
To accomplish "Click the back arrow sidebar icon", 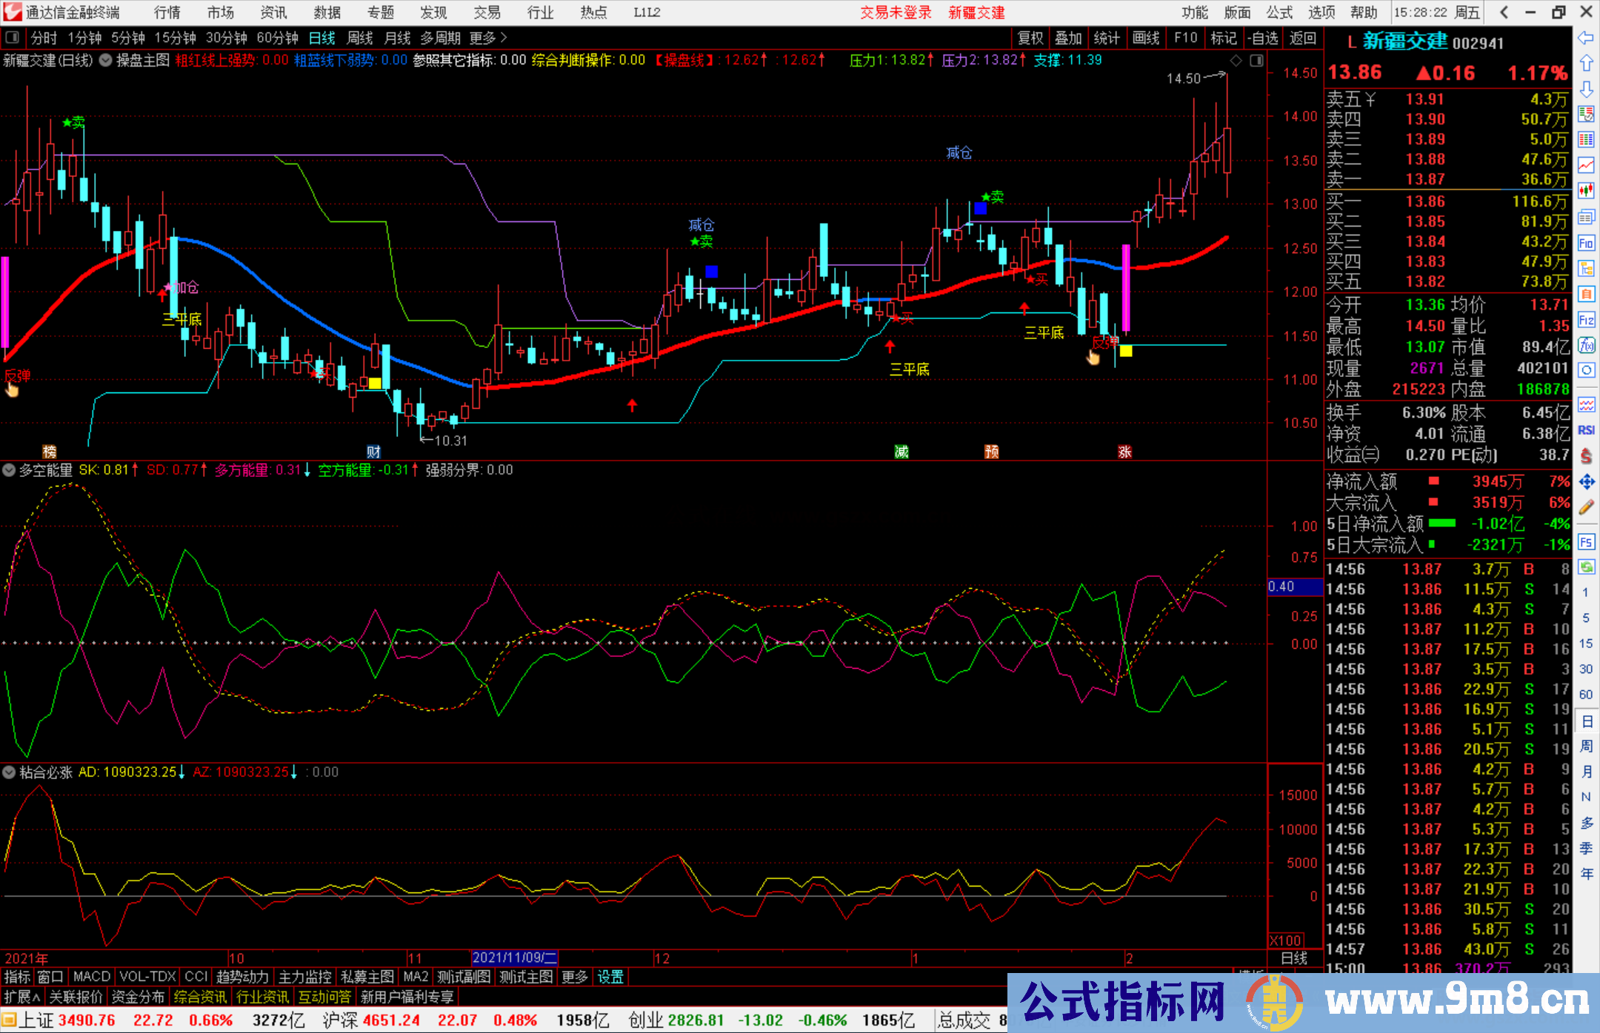I will [x=1586, y=37].
